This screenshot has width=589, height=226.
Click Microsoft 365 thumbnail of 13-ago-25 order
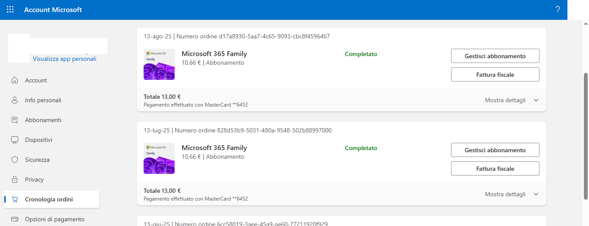[159, 64]
